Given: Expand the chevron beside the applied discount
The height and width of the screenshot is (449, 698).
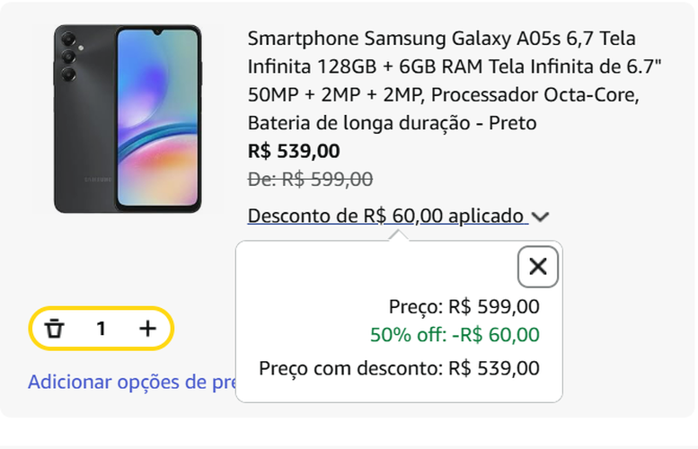Looking at the screenshot, I should (540, 216).
